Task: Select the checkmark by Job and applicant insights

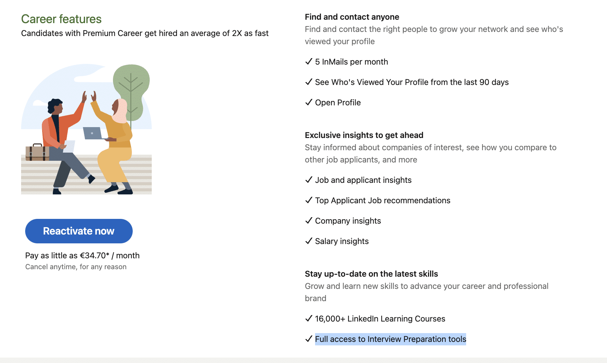Action: [x=308, y=180]
